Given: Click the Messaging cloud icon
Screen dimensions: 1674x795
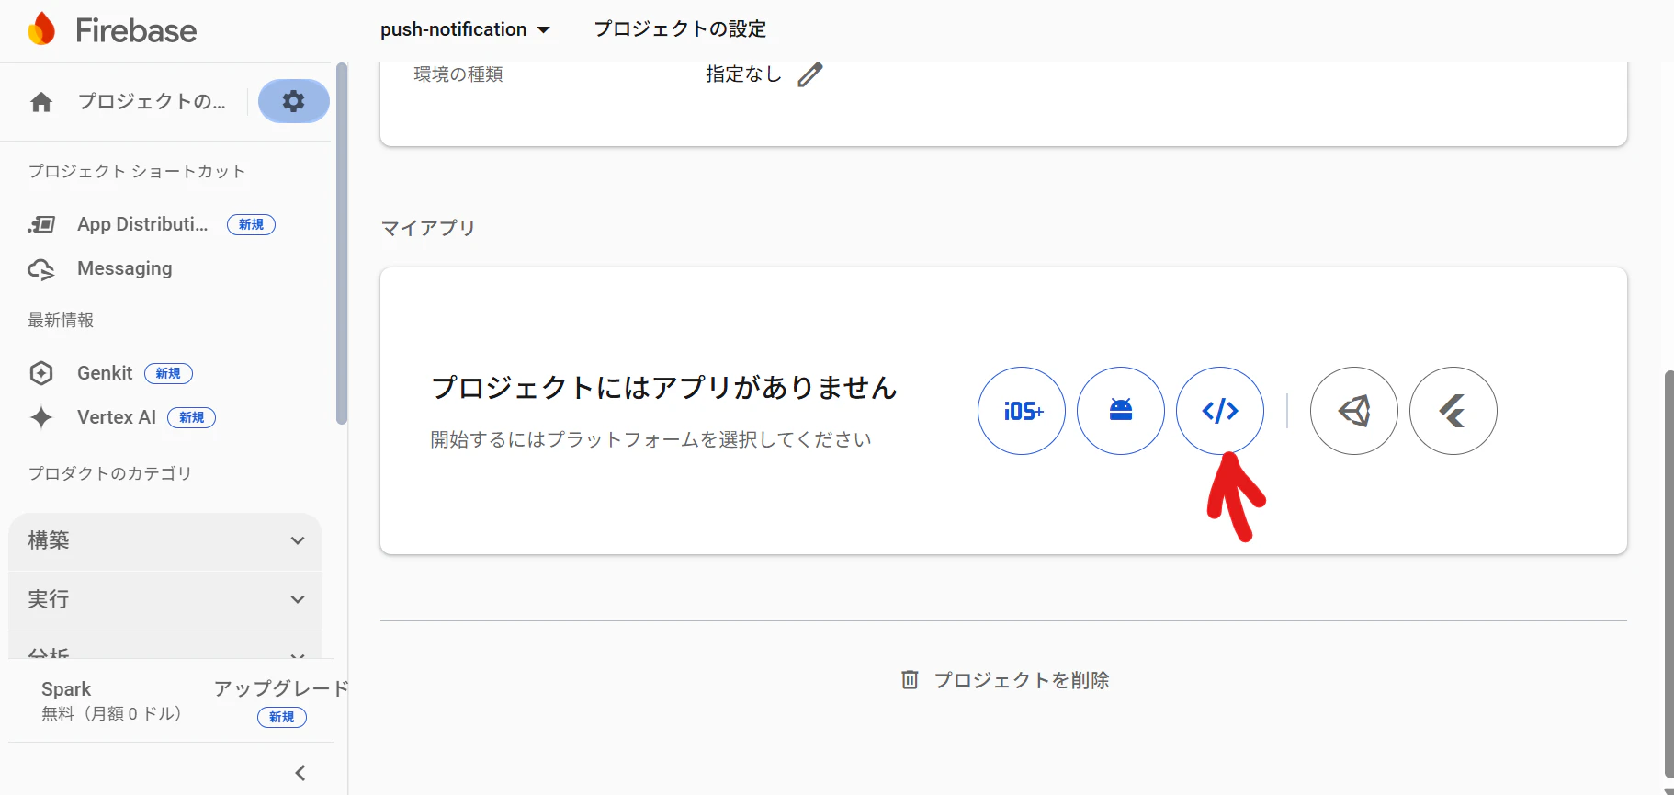Looking at the screenshot, I should [41, 269].
